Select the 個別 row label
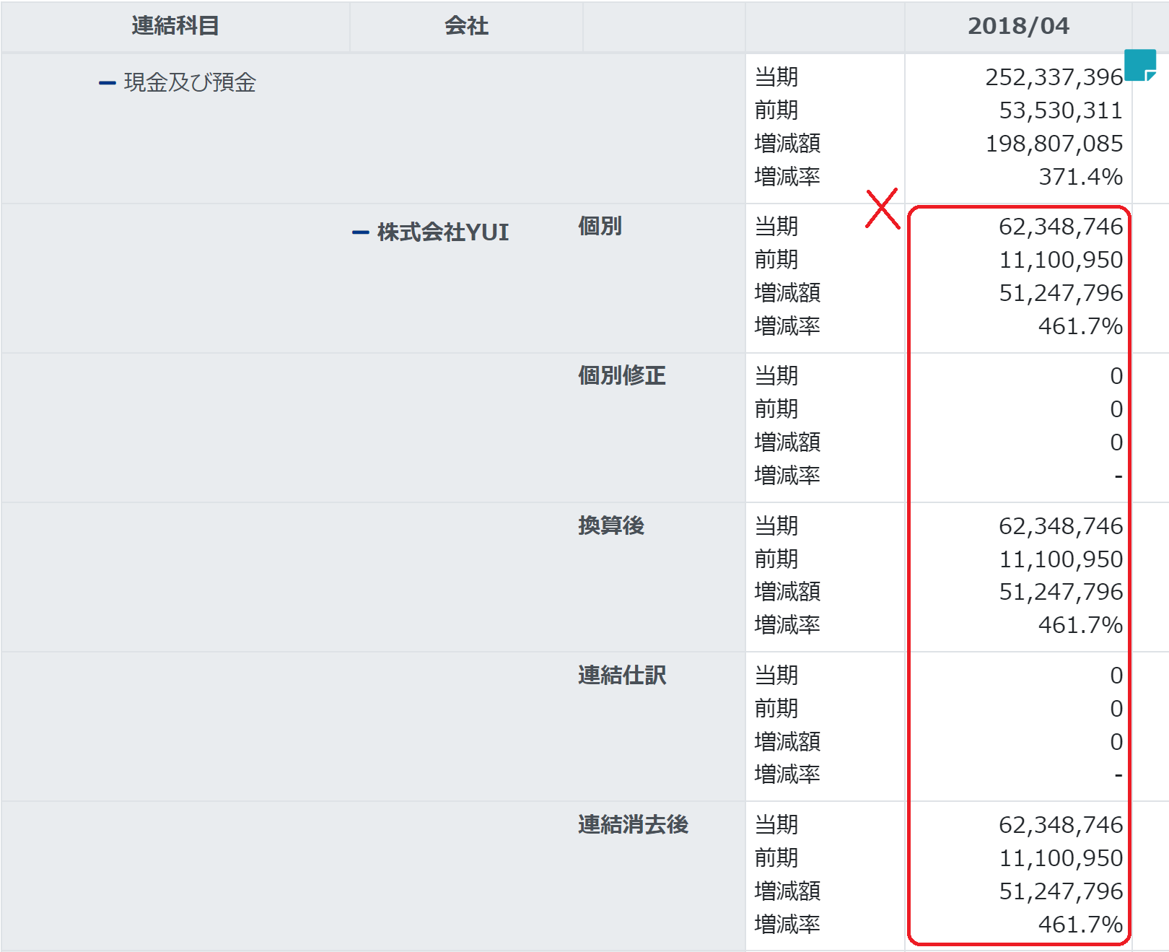Image resolution: width=1169 pixels, height=952 pixels. coord(600,227)
